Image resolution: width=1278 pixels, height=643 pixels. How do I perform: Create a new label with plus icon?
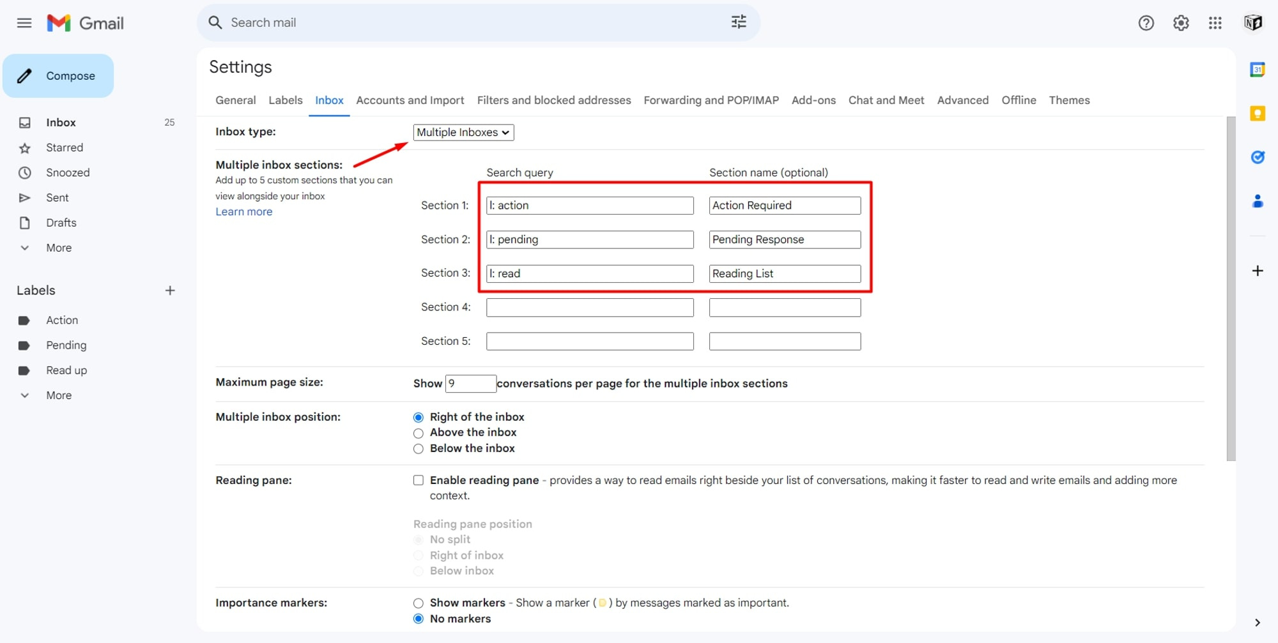[x=170, y=291]
